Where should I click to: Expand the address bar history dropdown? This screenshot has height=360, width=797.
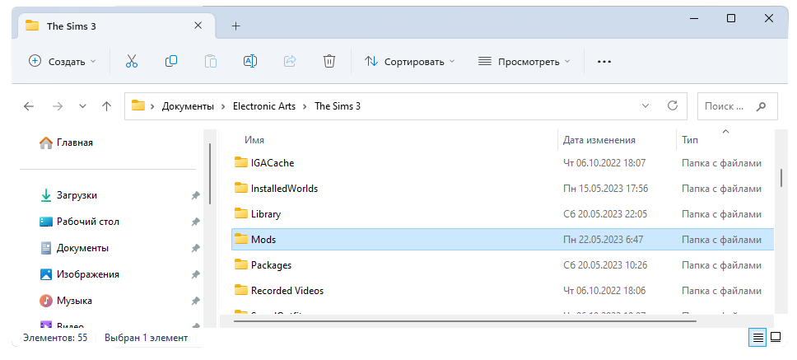pyautogui.click(x=646, y=106)
